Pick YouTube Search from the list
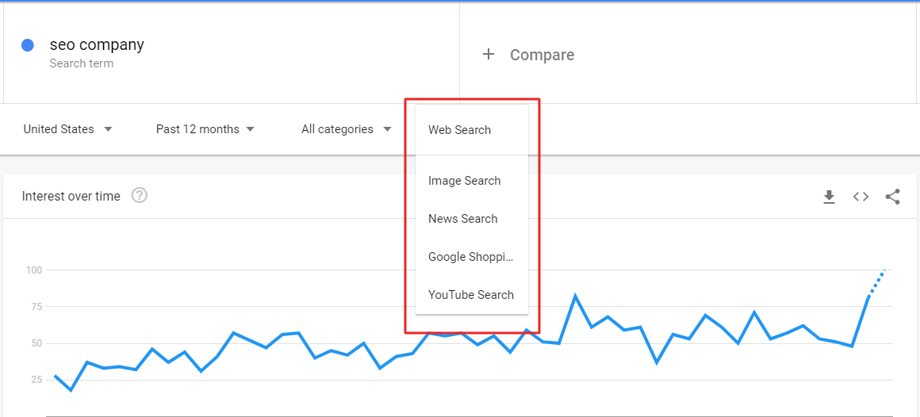 (472, 295)
